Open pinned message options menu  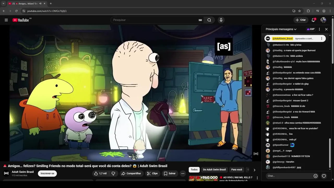click(321, 38)
